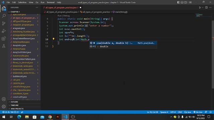Open the Terminal menu
This screenshot has width=214, height=120.
tap(50, 2)
